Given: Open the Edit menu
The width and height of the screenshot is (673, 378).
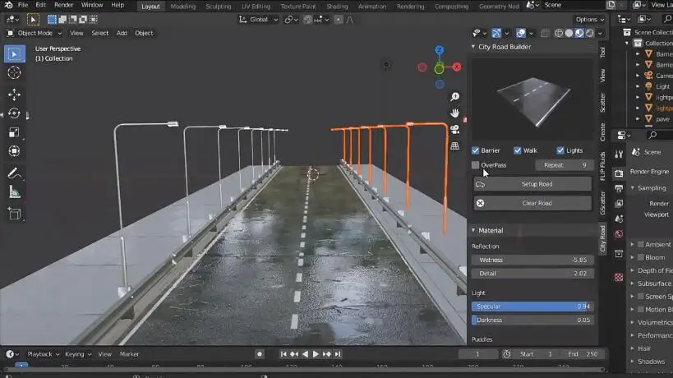Looking at the screenshot, I should (41, 5).
